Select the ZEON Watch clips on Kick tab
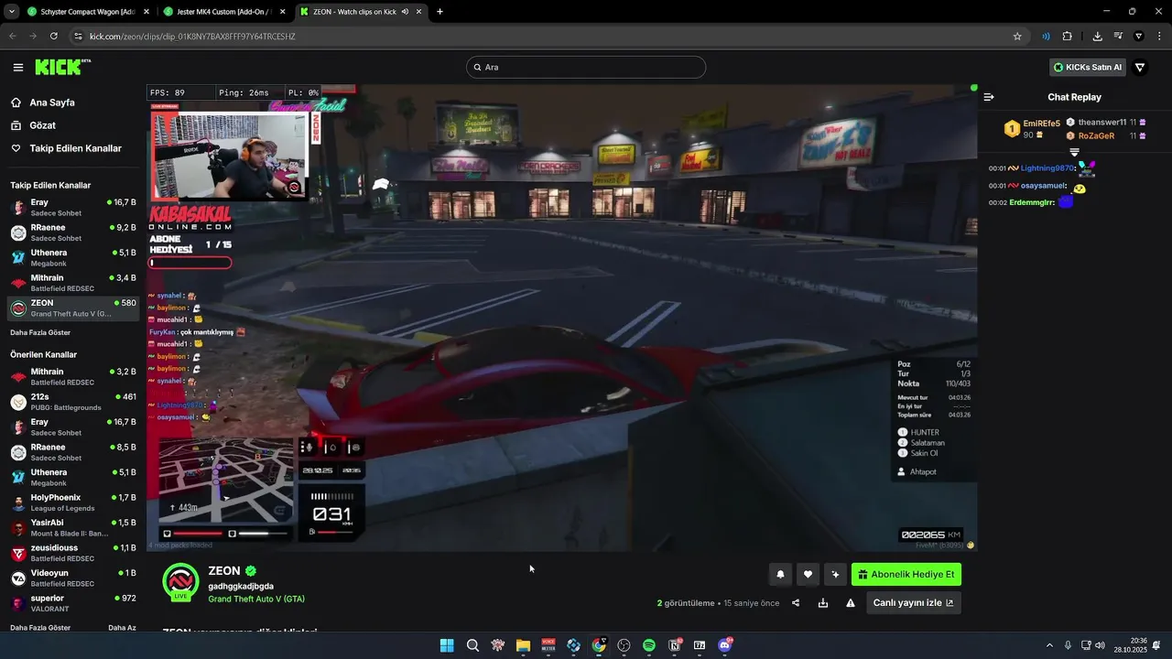Viewport: 1172px width, 659px height. pos(362,12)
